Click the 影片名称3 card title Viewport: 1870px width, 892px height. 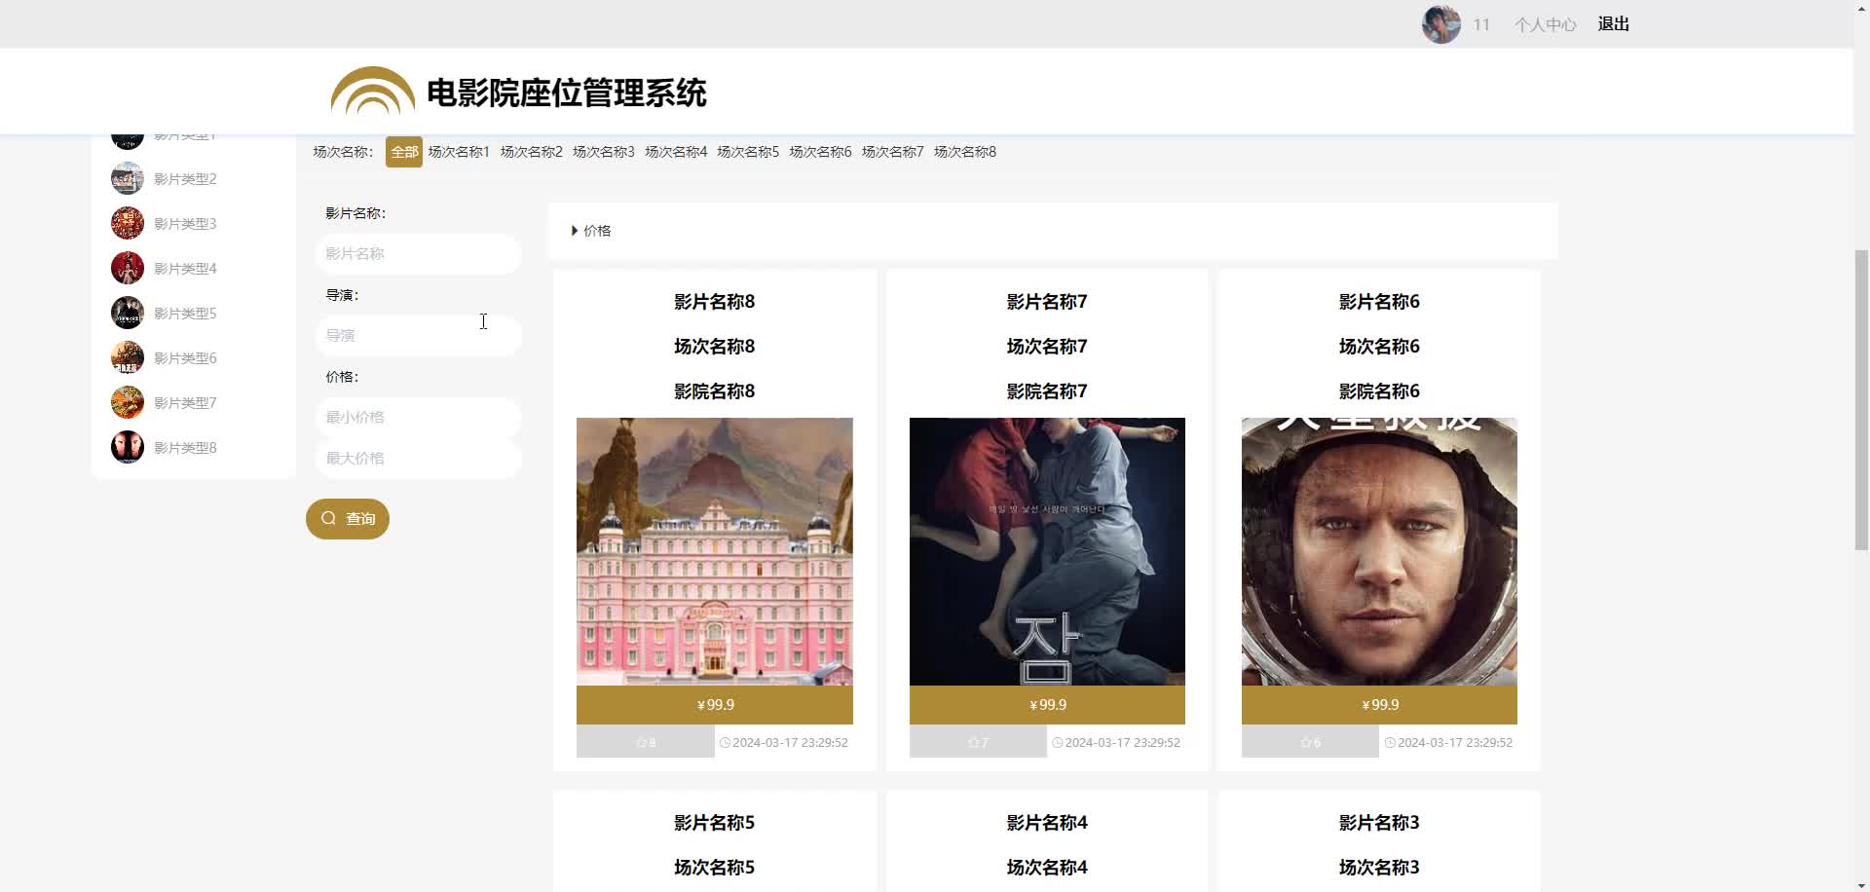click(x=1379, y=823)
